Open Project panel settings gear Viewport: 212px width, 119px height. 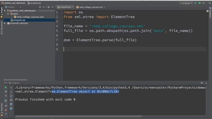tap(49, 7)
